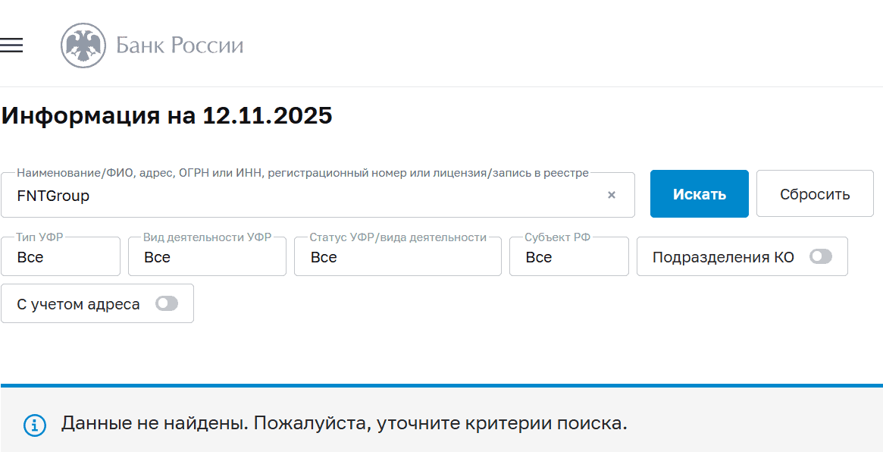Viewport: 883px width, 452px height.
Task: Open the "Субъект РФ" dropdown
Action: pos(568,256)
